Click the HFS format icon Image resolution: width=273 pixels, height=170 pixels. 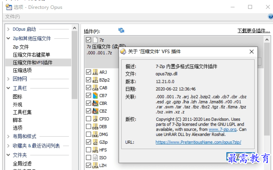point(95,150)
